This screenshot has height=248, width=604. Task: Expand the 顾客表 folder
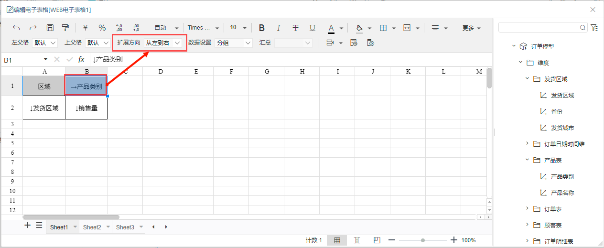[527, 225]
